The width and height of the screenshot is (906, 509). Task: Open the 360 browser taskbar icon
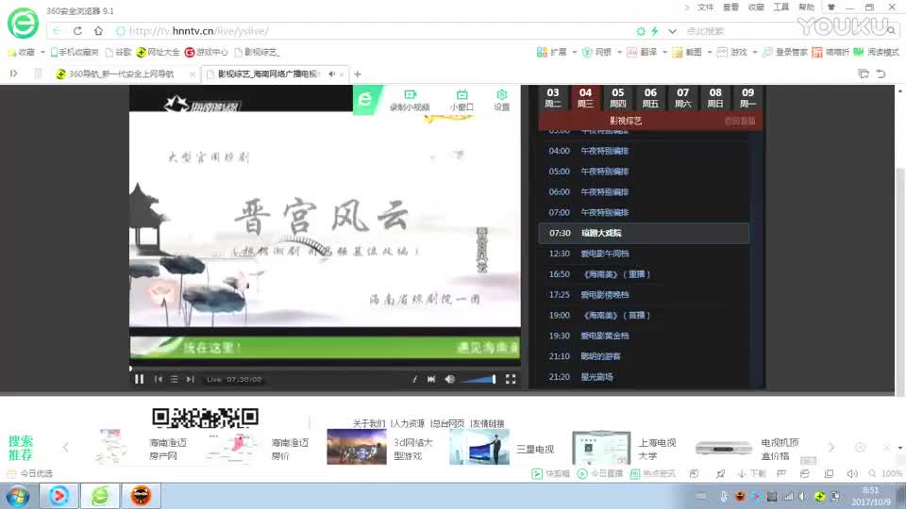tap(101, 496)
